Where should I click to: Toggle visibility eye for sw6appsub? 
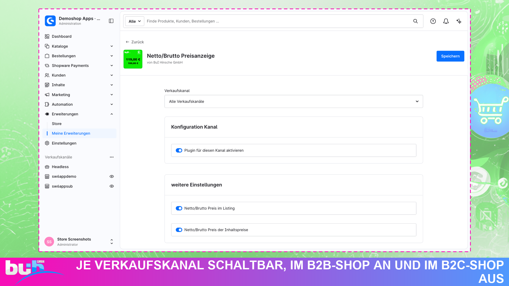tap(112, 186)
